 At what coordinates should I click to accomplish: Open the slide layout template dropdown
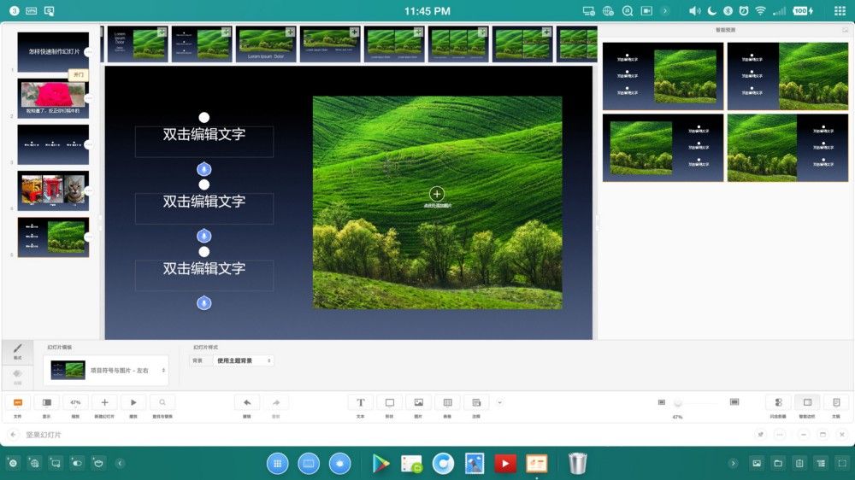tap(106, 371)
